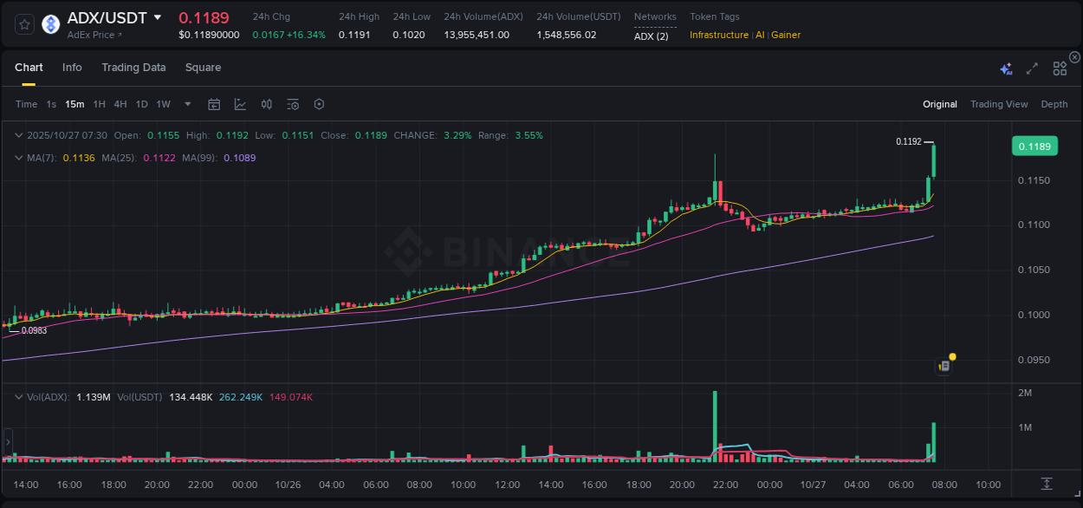This screenshot has width=1083, height=508.
Task: Select the chart style line icon
Action: click(240, 104)
